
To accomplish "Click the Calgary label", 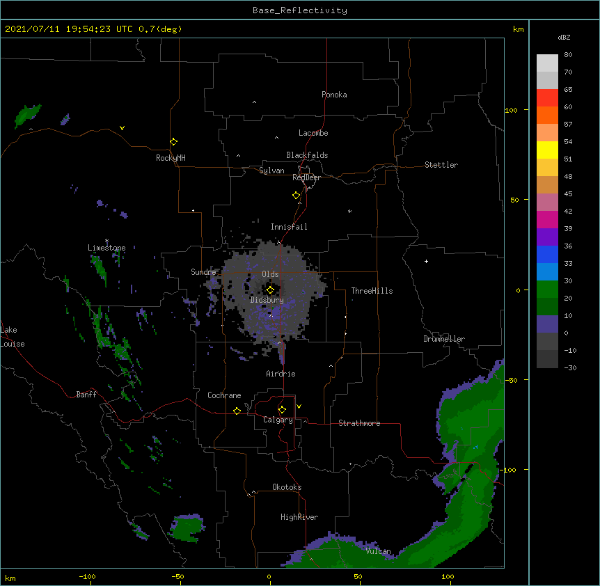I will click(x=278, y=420).
